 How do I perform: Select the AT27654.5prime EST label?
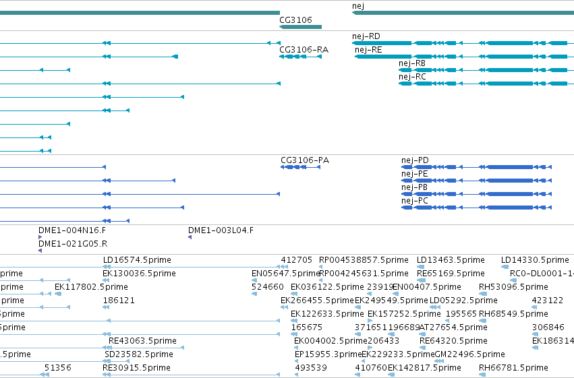(x=453, y=327)
